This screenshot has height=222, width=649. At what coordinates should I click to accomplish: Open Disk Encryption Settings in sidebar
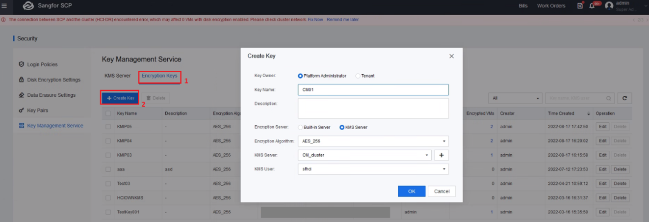click(53, 80)
